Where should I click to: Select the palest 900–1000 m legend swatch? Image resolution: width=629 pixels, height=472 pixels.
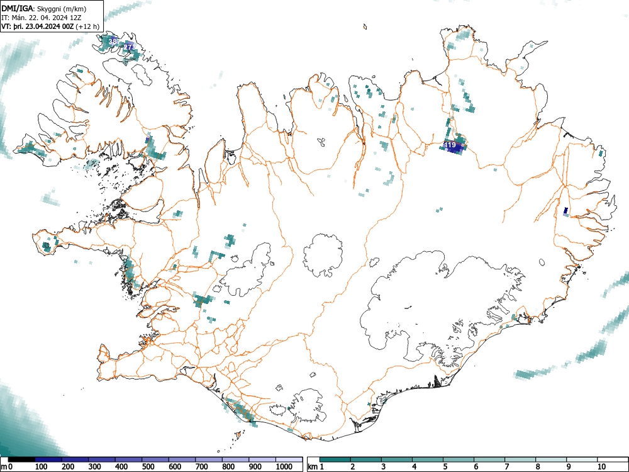pos(262,459)
